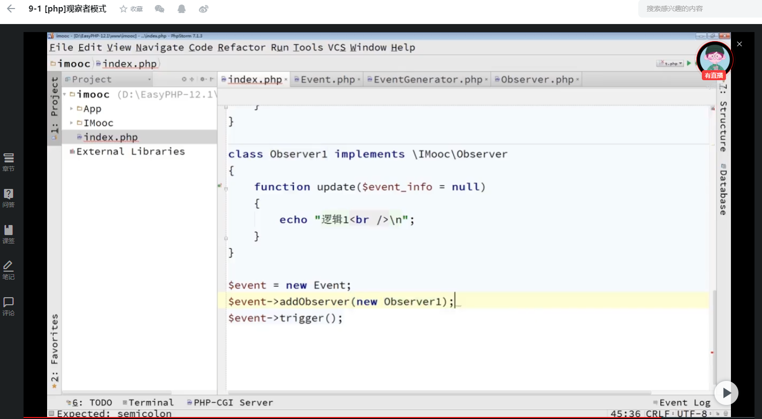Open the Tools menu

pyautogui.click(x=308, y=48)
